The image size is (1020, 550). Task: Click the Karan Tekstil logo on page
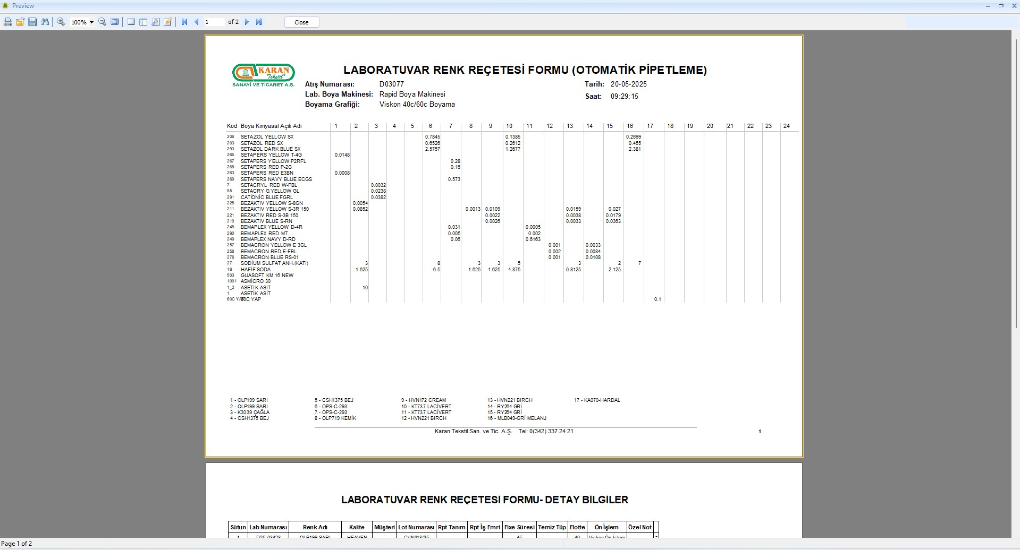click(264, 75)
